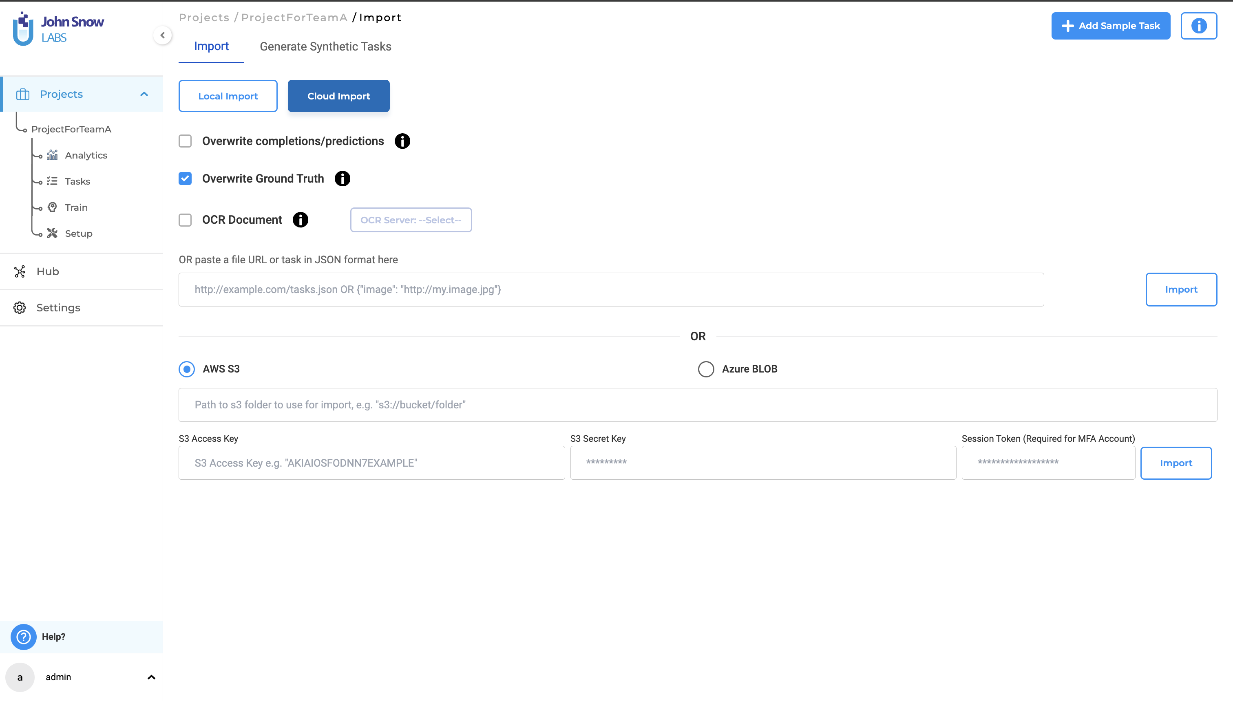Click the Analytics menu icon
The height and width of the screenshot is (701, 1233).
point(53,155)
